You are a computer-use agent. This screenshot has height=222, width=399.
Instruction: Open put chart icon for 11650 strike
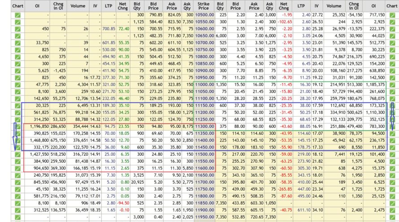coord(392,175)
